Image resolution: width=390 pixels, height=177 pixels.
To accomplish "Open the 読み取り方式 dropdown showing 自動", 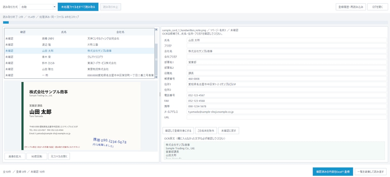I will [38, 7].
